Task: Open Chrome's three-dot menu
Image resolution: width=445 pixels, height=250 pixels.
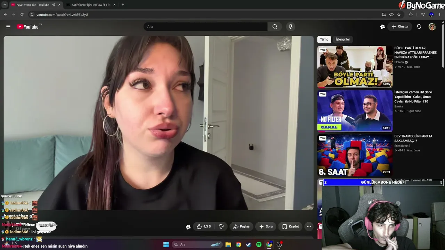Action: (440, 15)
